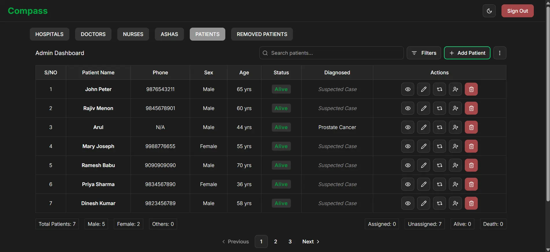Screen dimensions: 550x252
Task: Edit Dinesh Kumar's record with pencil icon
Action: (x=423, y=203)
